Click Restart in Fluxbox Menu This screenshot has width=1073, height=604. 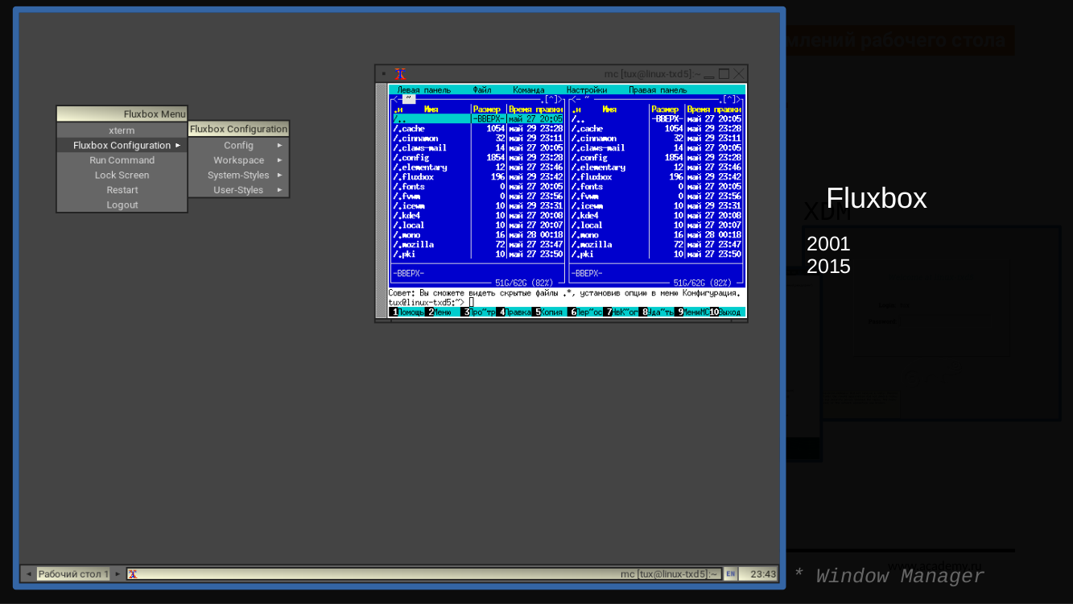(x=122, y=190)
